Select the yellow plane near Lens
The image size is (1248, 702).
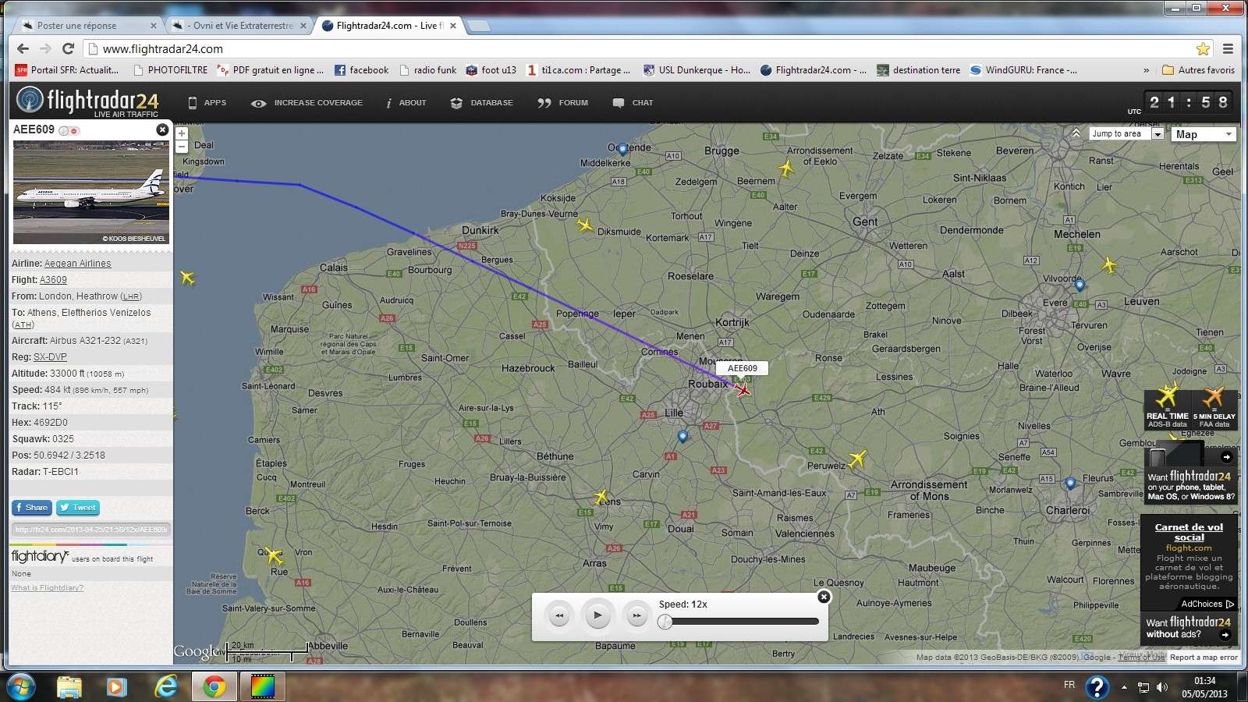point(601,497)
